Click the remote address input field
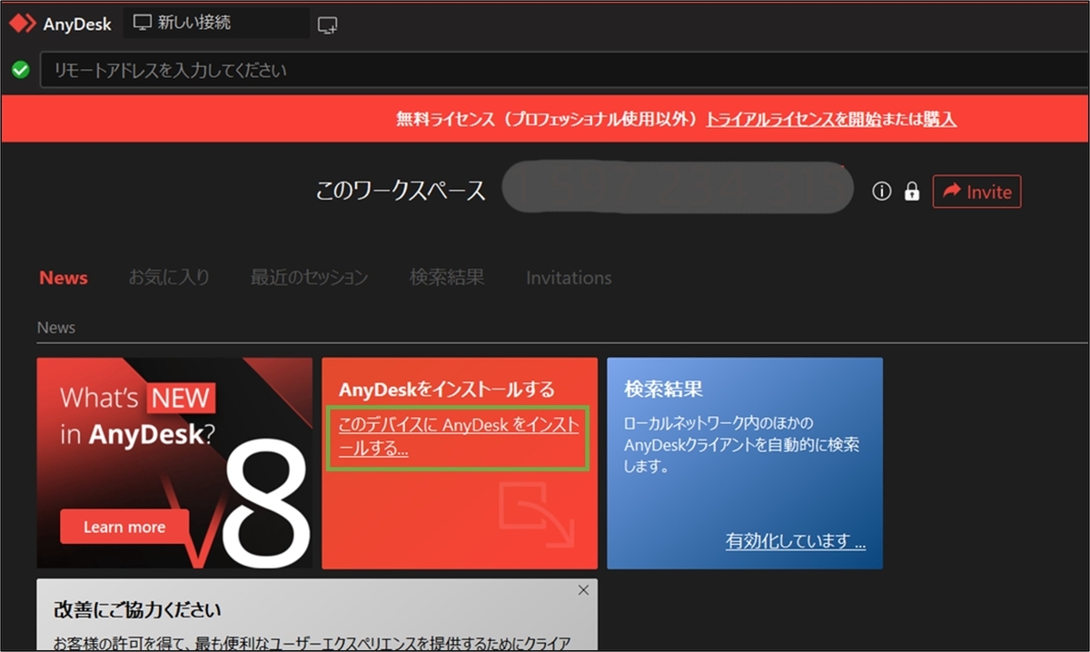Screen dimensions: 1090x652 click(x=363, y=69)
